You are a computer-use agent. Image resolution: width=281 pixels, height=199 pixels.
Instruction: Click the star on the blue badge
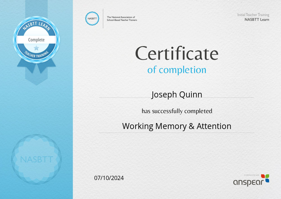pos(36,48)
